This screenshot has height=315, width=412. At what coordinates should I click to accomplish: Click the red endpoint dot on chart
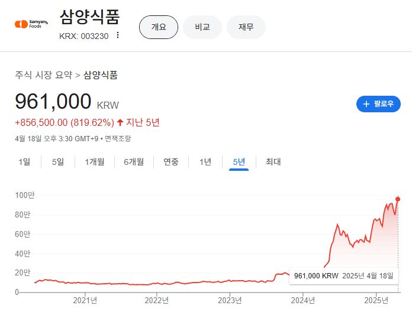398,199
